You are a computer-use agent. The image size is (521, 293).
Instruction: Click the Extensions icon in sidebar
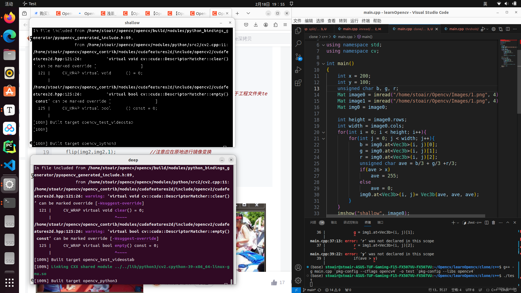[298, 83]
